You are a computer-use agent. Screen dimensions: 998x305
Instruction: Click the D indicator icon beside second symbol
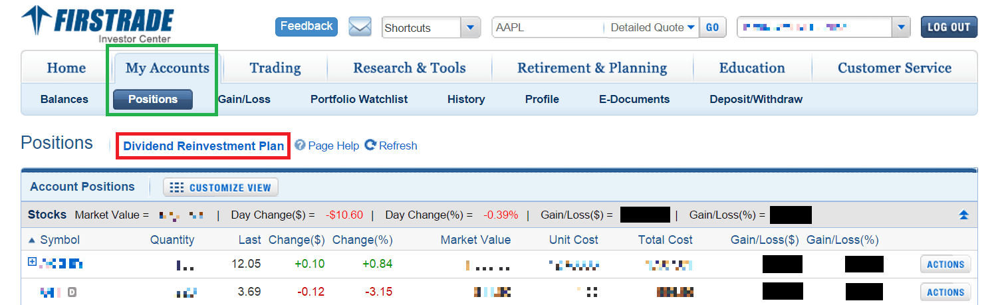pos(72,292)
